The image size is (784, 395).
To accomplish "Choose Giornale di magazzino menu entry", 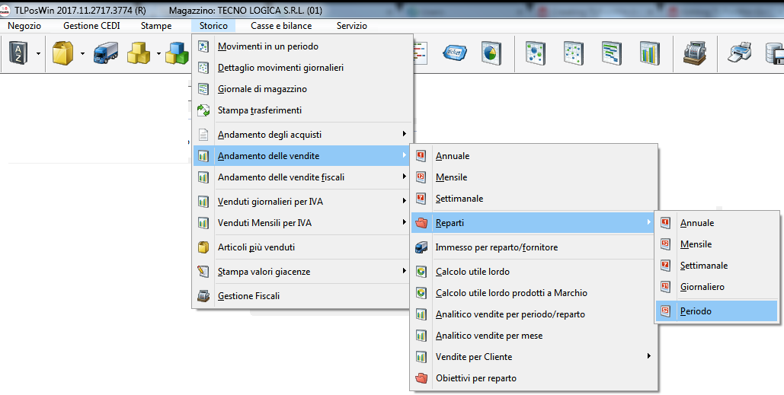I will [262, 89].
